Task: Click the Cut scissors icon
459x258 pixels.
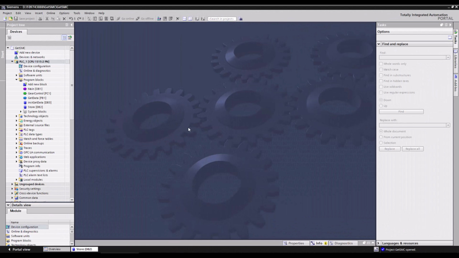Action: coord(47,19)
